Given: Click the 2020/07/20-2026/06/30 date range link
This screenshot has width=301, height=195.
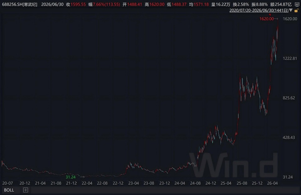Looking at the screenshot, I should pos(259,10).
